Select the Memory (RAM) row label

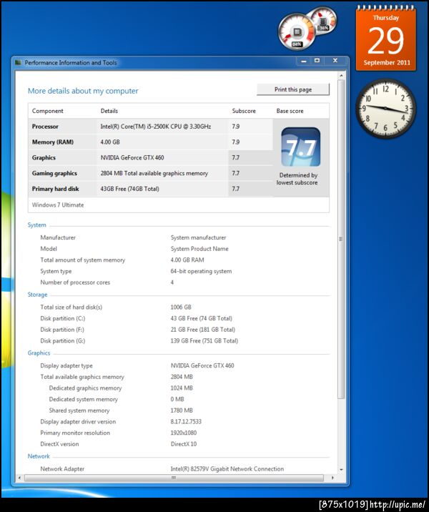(x=53, y=142)
